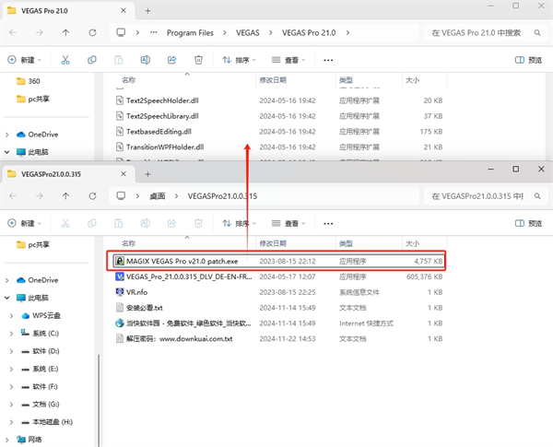Image resolution: width=553 pixels, height=447 pixels.
Task: Select VR.nfo file
Action: [x=278, y=292]
